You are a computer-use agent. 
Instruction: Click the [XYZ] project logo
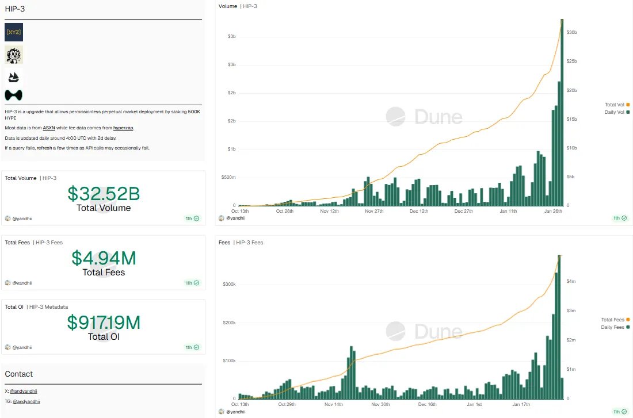pyautogui.click(x=14, y=32)
